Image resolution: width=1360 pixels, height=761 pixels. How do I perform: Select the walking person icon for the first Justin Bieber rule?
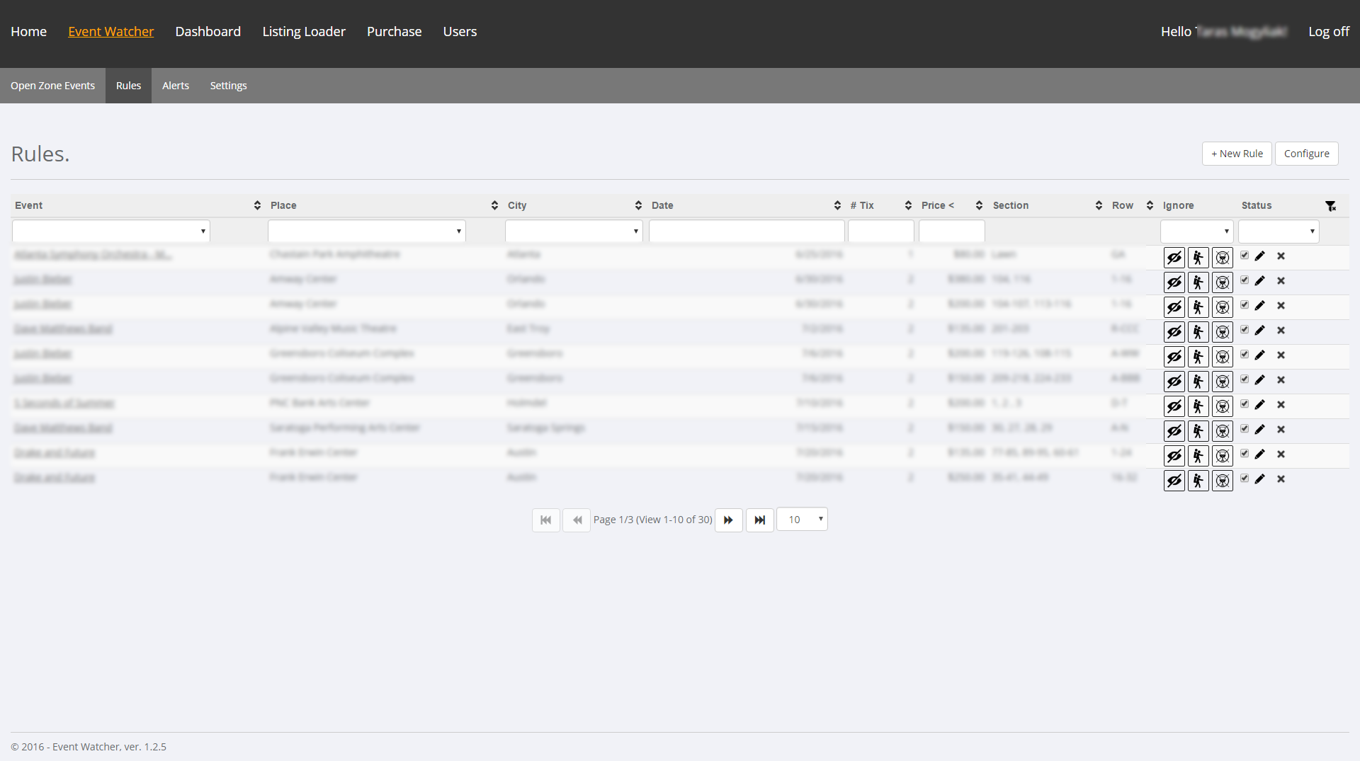point(1198,281)
